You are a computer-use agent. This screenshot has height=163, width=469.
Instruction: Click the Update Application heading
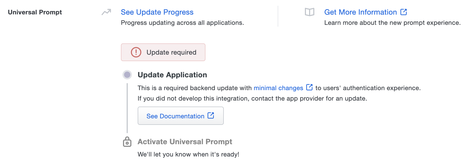pyautogui.click(x=172, y=75)
